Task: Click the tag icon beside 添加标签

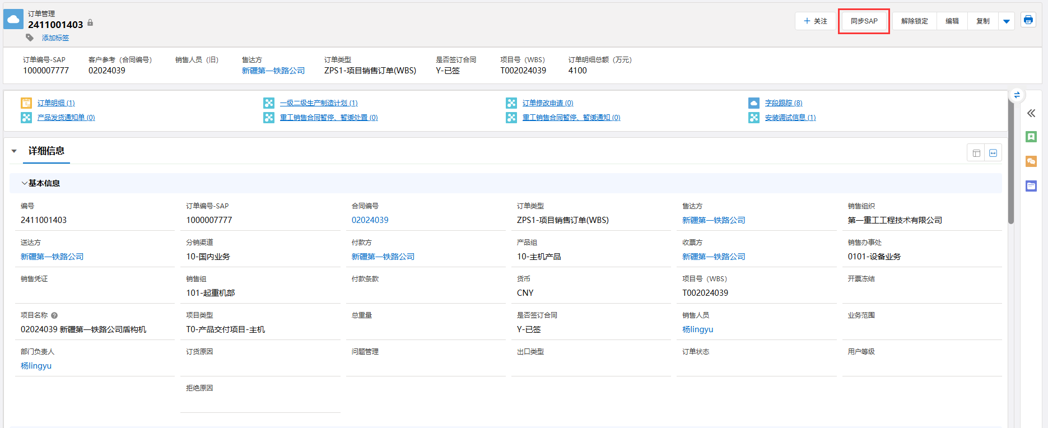Action: coord(30,38)
